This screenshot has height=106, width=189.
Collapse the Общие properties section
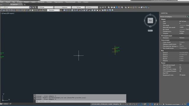pos(163,19)
